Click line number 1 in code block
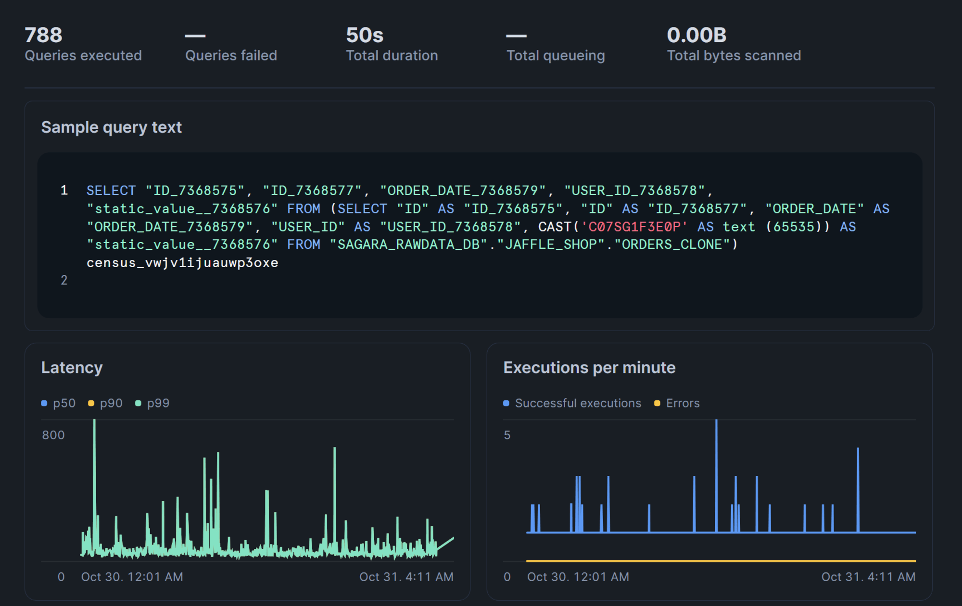This screenshot has width=962, height=606. pyautogui.click(x=64, y=191)
